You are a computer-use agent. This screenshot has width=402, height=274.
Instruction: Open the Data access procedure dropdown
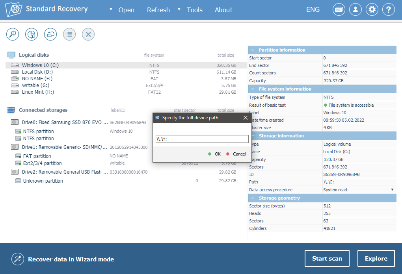(x=392, y=190)
